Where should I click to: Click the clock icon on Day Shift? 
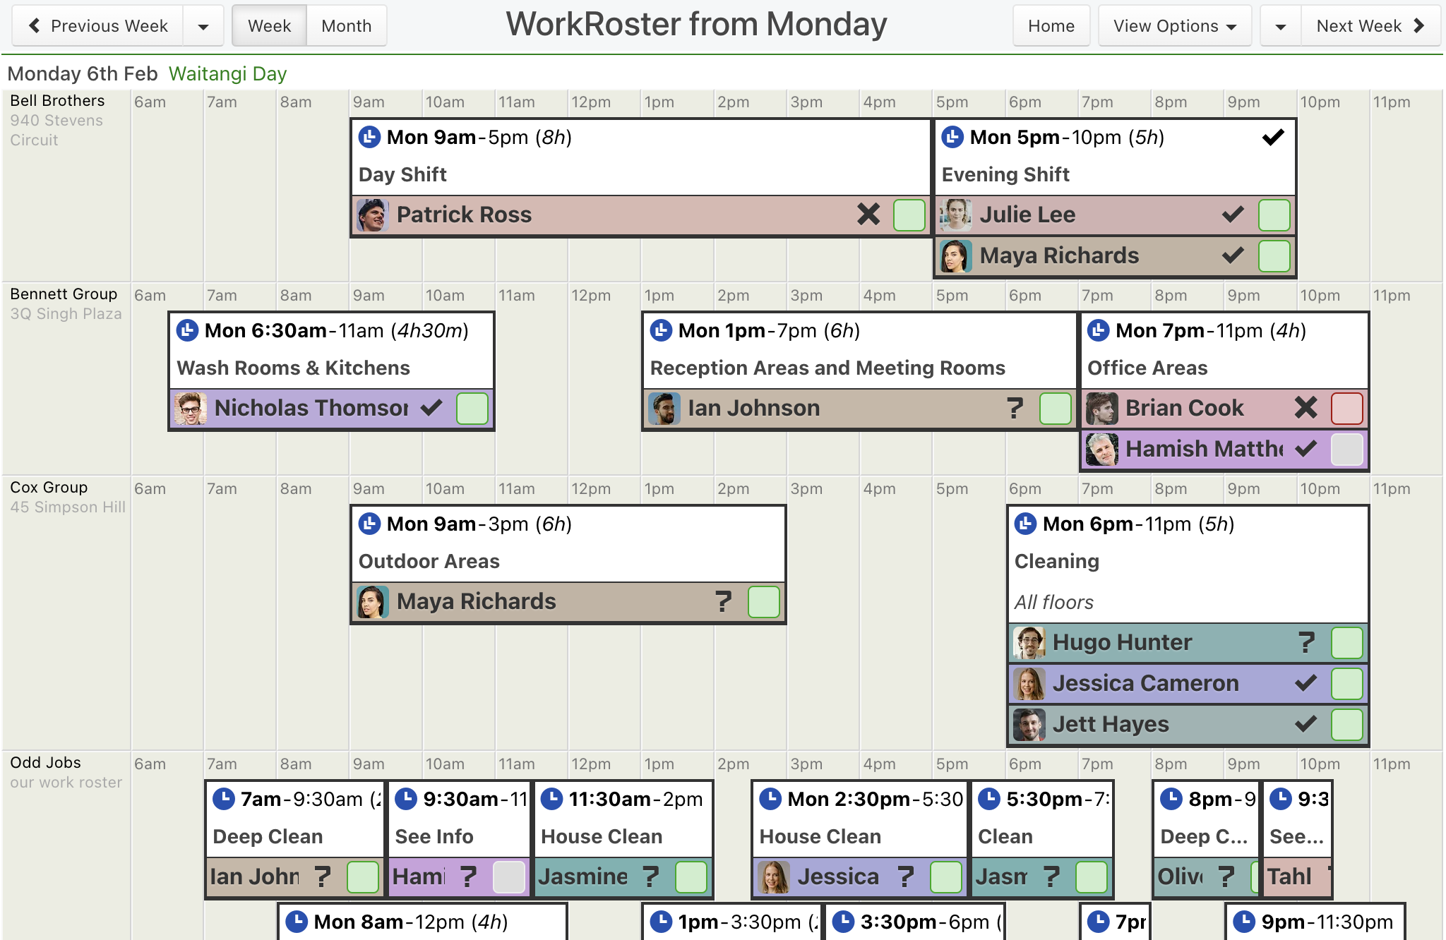[x=369, y=137]
